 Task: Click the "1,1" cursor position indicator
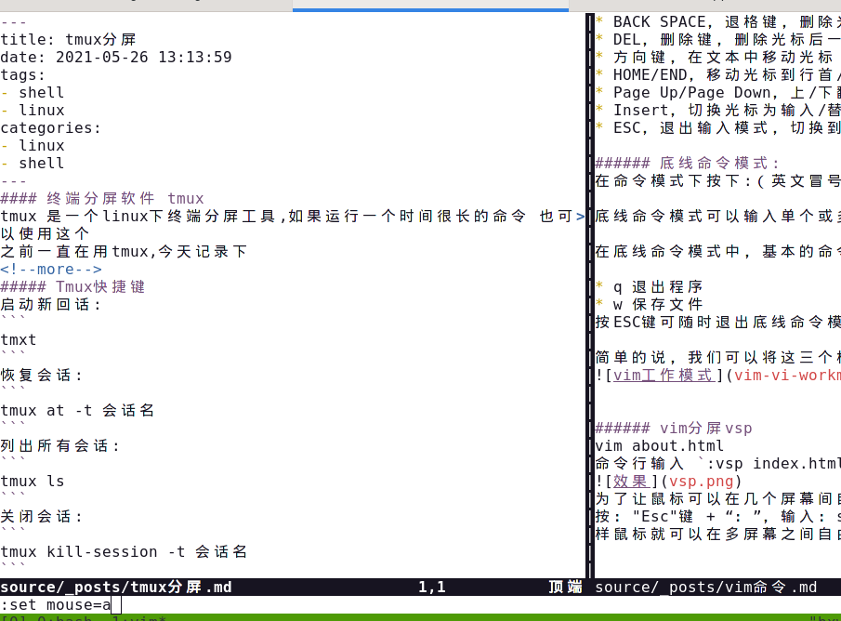pos(432,588)
